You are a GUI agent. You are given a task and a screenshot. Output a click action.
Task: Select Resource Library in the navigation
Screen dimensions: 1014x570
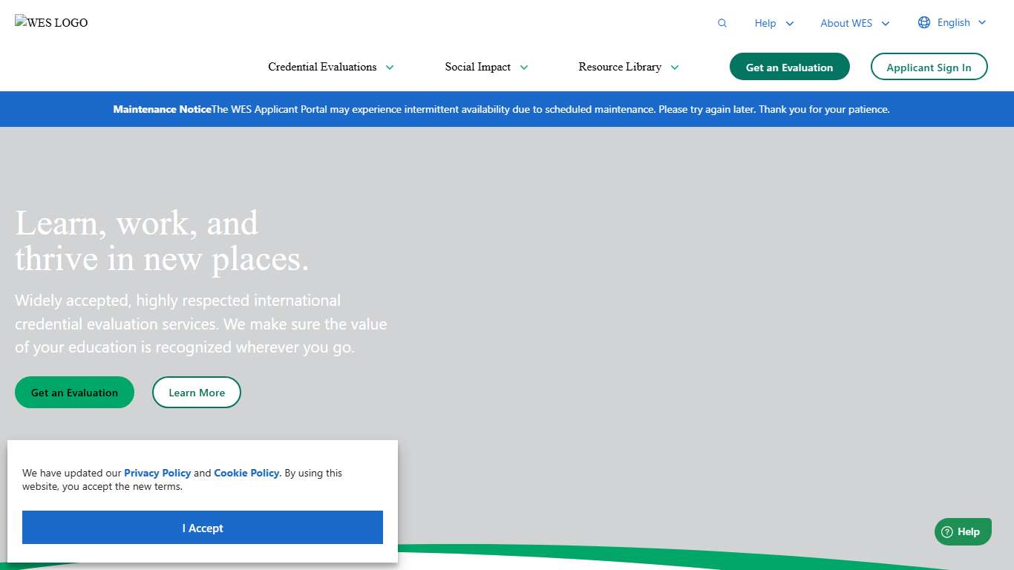point(620,67)
